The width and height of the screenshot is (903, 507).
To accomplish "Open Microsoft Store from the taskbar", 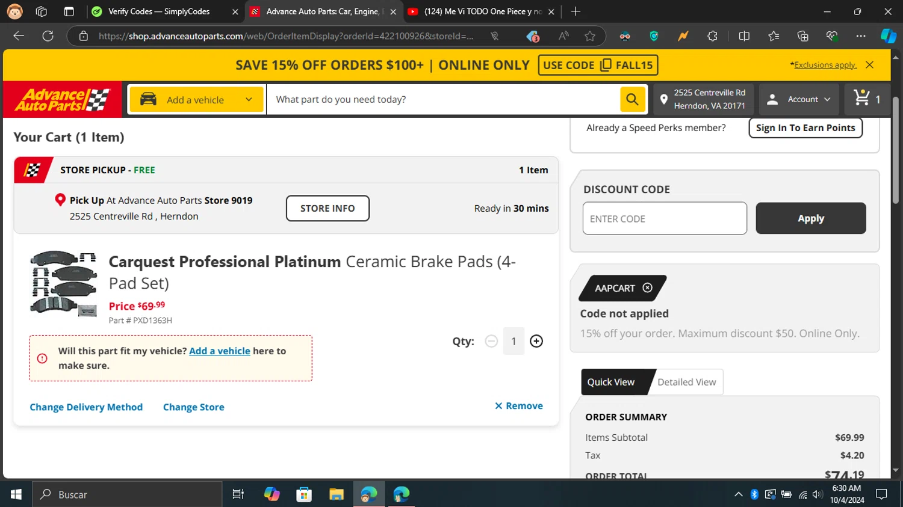I will tap(304, 494).
